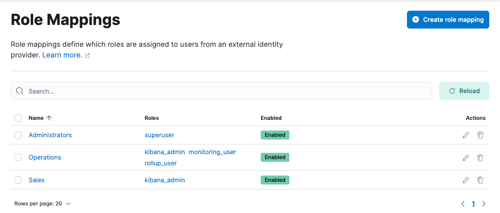The image size is (500, 213).
Task: Click the pencil icon for Operations
Action: (466, 157)
